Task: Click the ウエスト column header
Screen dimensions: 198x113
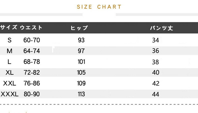Action: click(31, 27)
